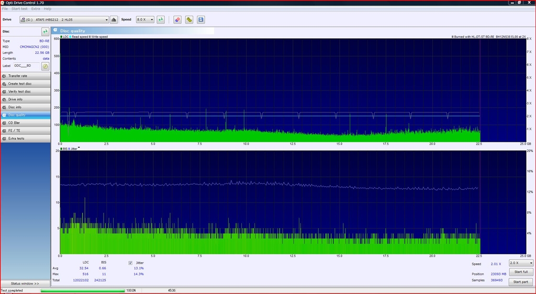Viewport: 536px width, 294px height.
Task: Open the CD Bler test
Action: coord(26,123)
